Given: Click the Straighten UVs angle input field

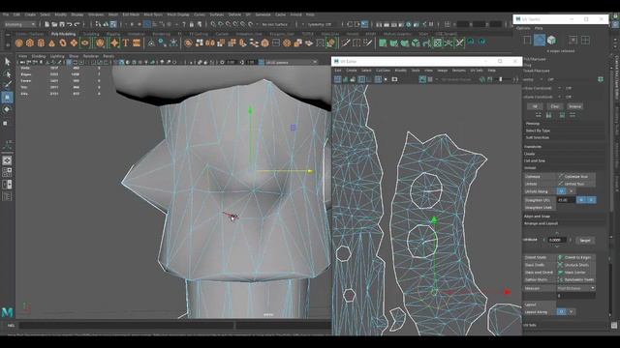Looking at the screenshot, I should pos(566,200).
